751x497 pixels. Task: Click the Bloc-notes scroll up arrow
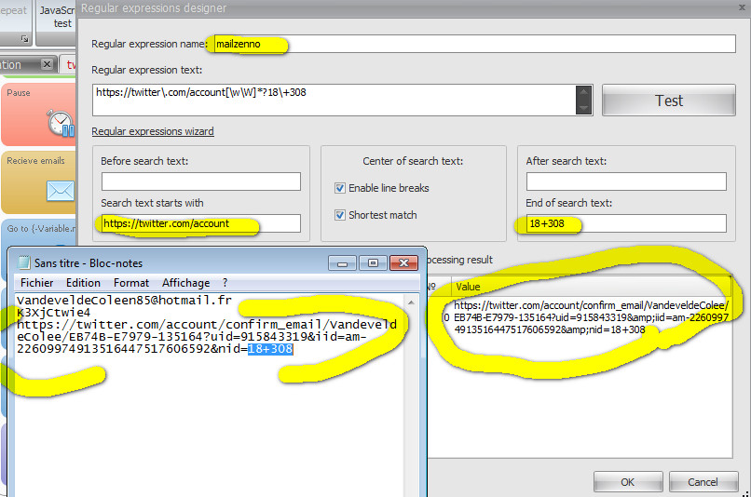point(412,302)
